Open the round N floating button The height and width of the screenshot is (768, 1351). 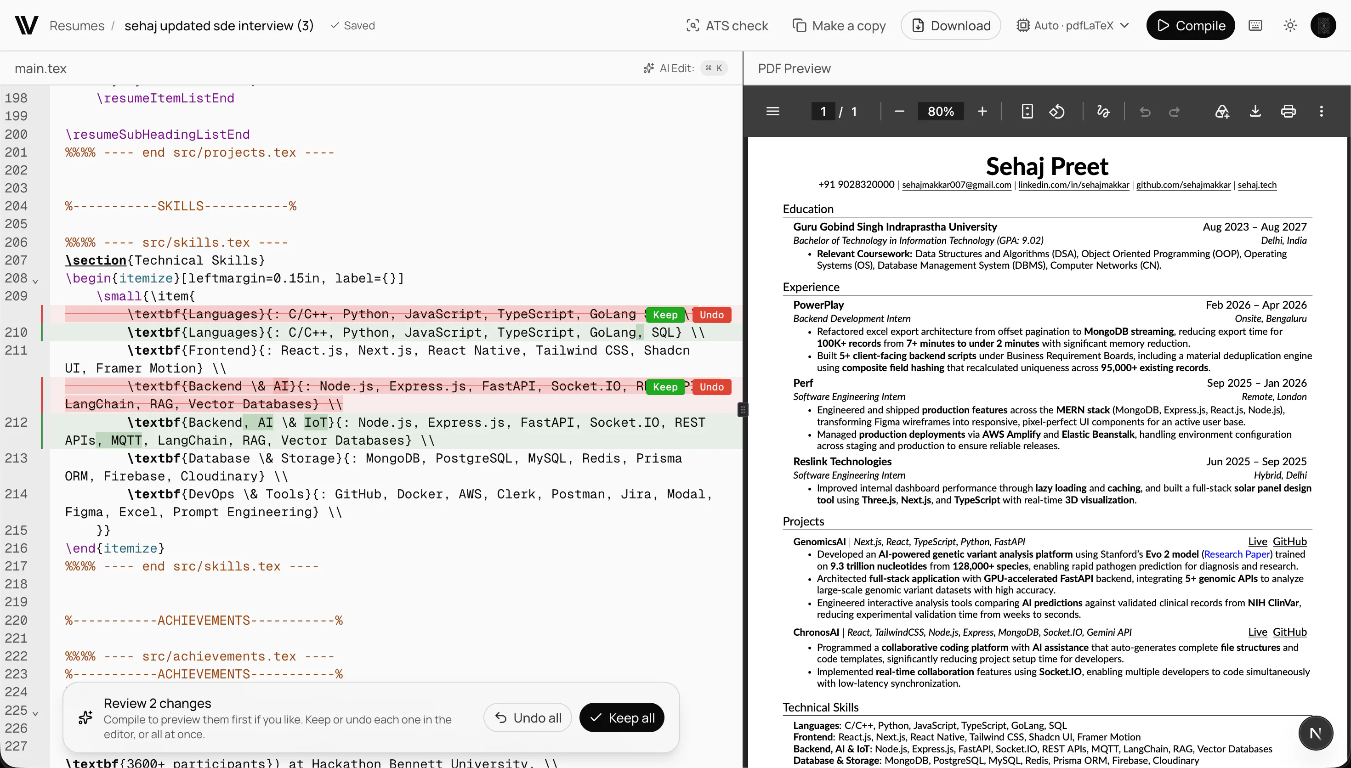pyautogui.click(x=1315, y=733)
